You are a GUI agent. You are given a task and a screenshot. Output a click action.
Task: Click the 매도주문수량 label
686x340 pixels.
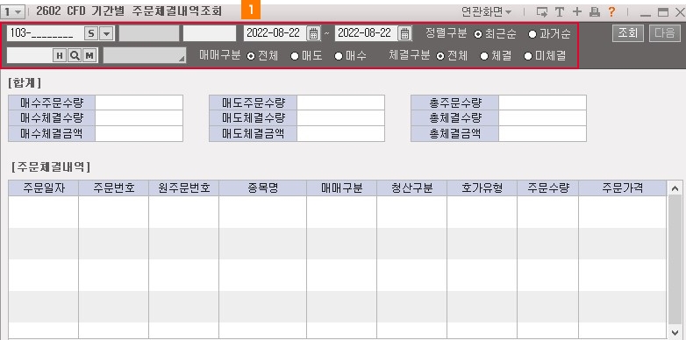253,103
